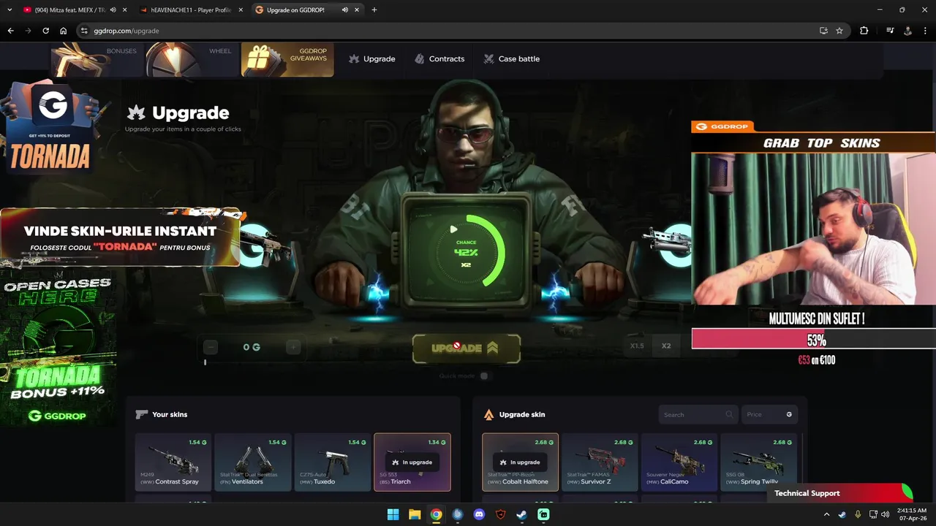
Task: Open Brave browser from the taskbar
Action: (x=500, y=514)
